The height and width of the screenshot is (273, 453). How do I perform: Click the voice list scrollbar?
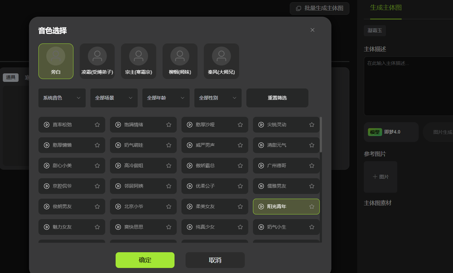point(321,135)
